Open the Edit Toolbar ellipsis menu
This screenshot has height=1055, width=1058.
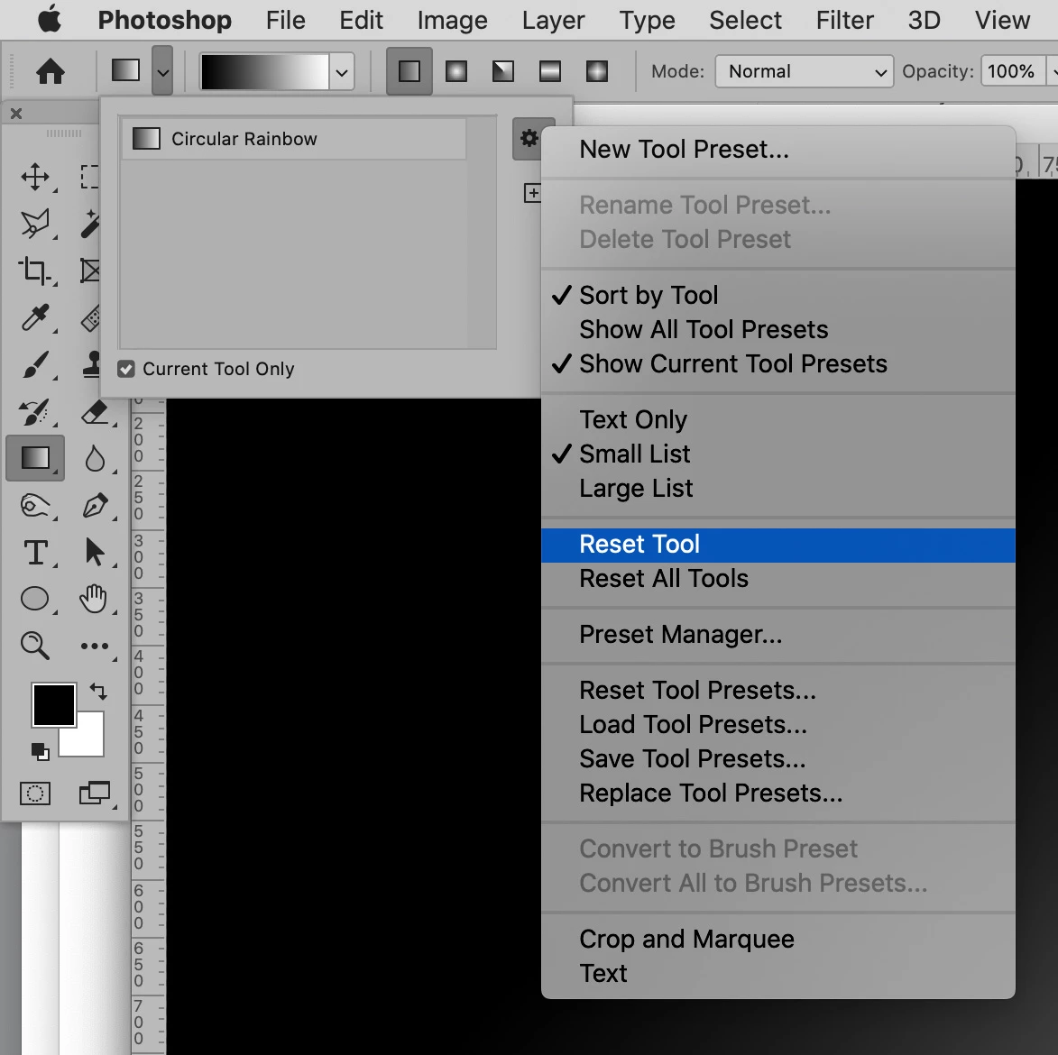coord(95,647)
